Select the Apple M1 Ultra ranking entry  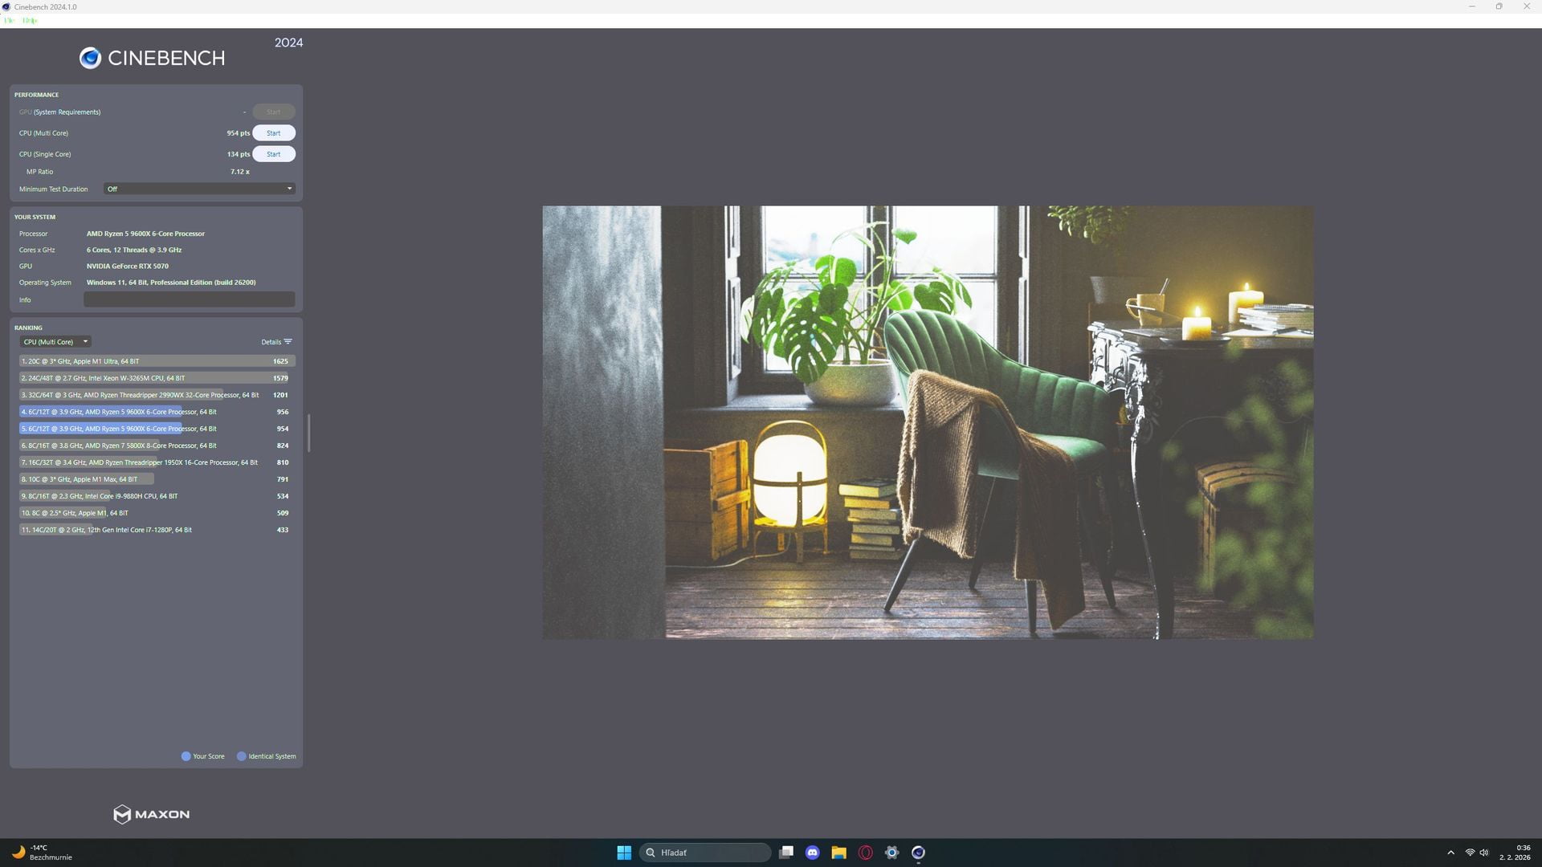click(157, 361)
